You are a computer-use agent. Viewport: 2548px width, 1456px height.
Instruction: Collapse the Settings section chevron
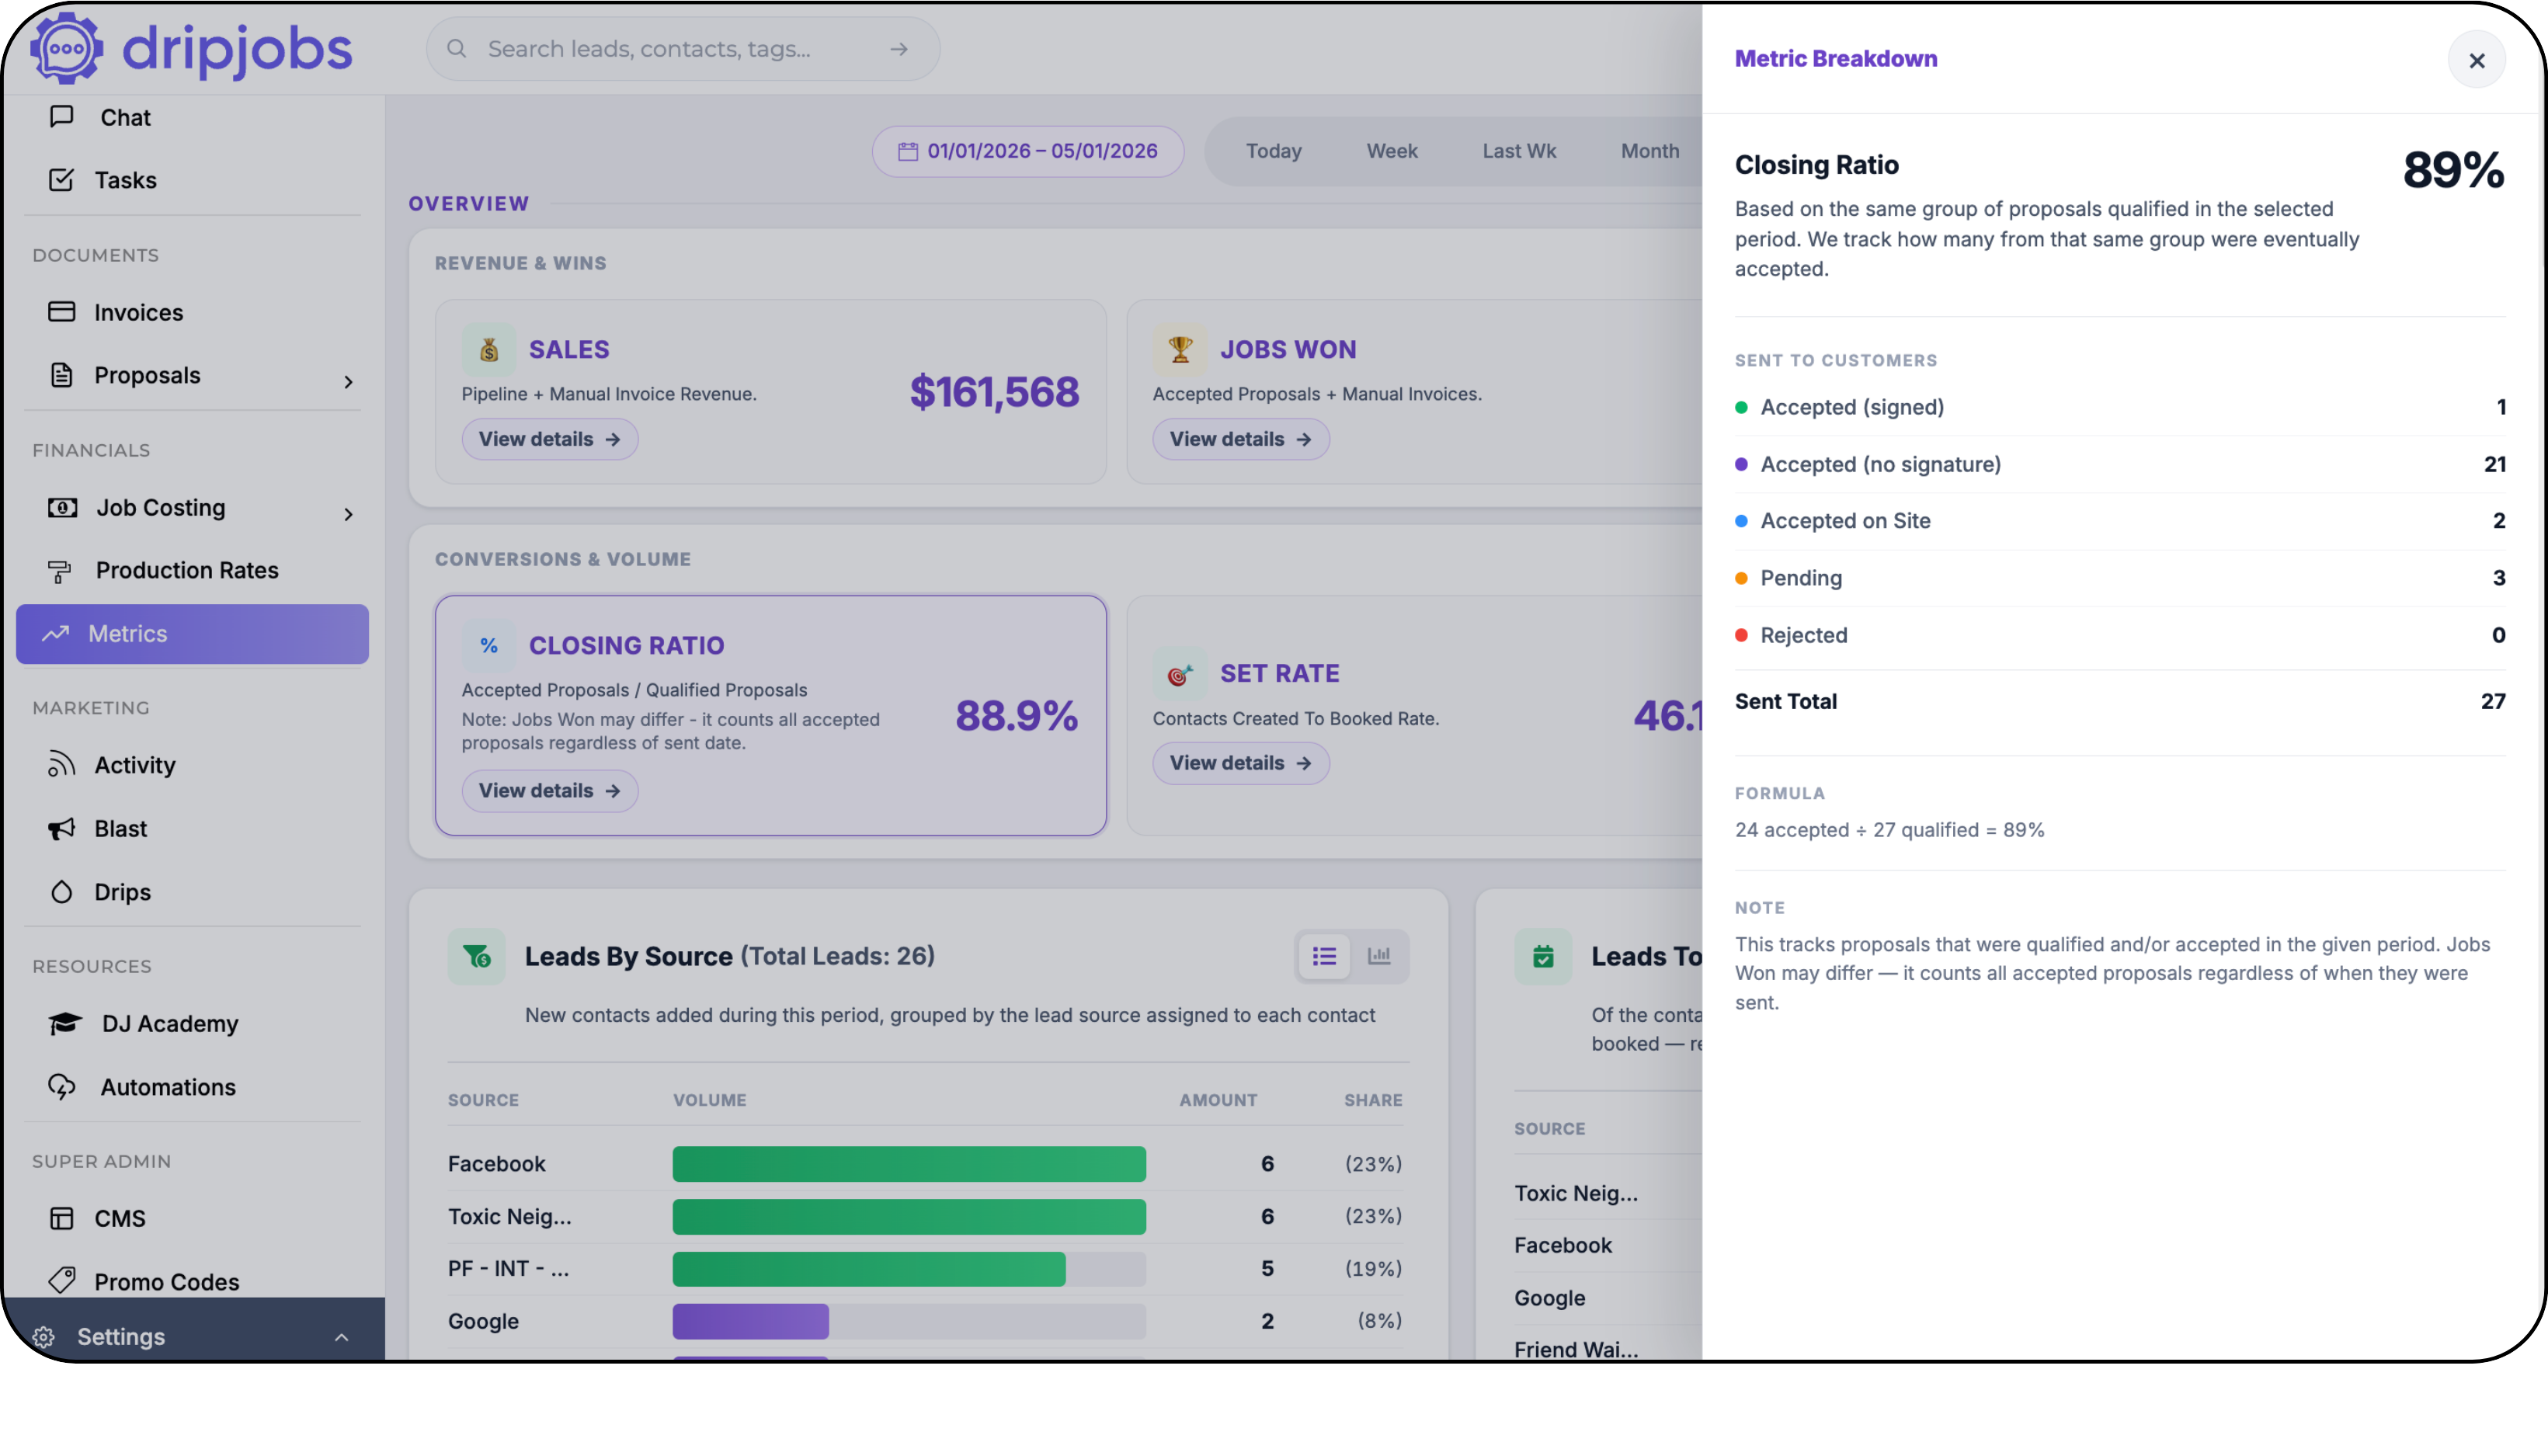pyautogui.click(x=341, y=1337)
